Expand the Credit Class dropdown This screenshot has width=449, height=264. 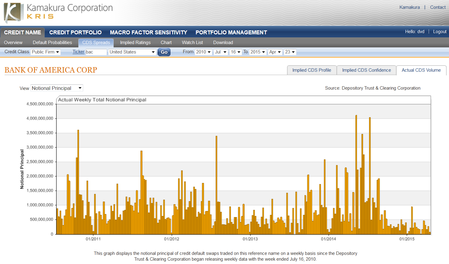tap(46, 52)
